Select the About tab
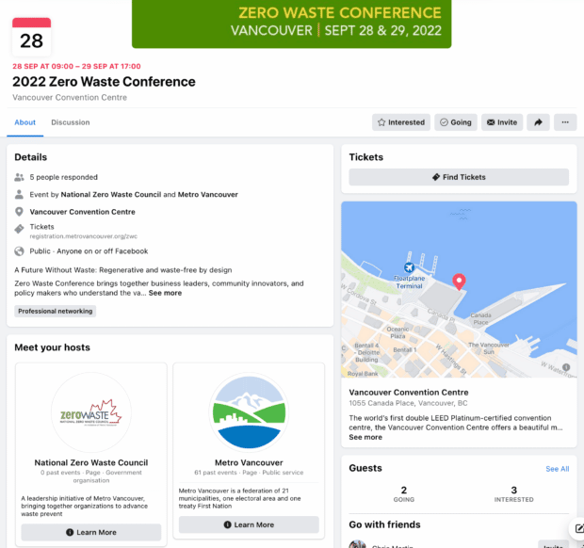This screenshot has height=548, width=584. click(x=24, y=122)
